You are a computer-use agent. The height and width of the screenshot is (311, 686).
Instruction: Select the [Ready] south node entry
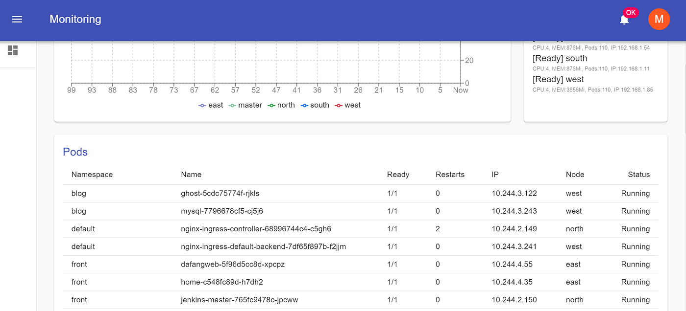tap(560, 59)
